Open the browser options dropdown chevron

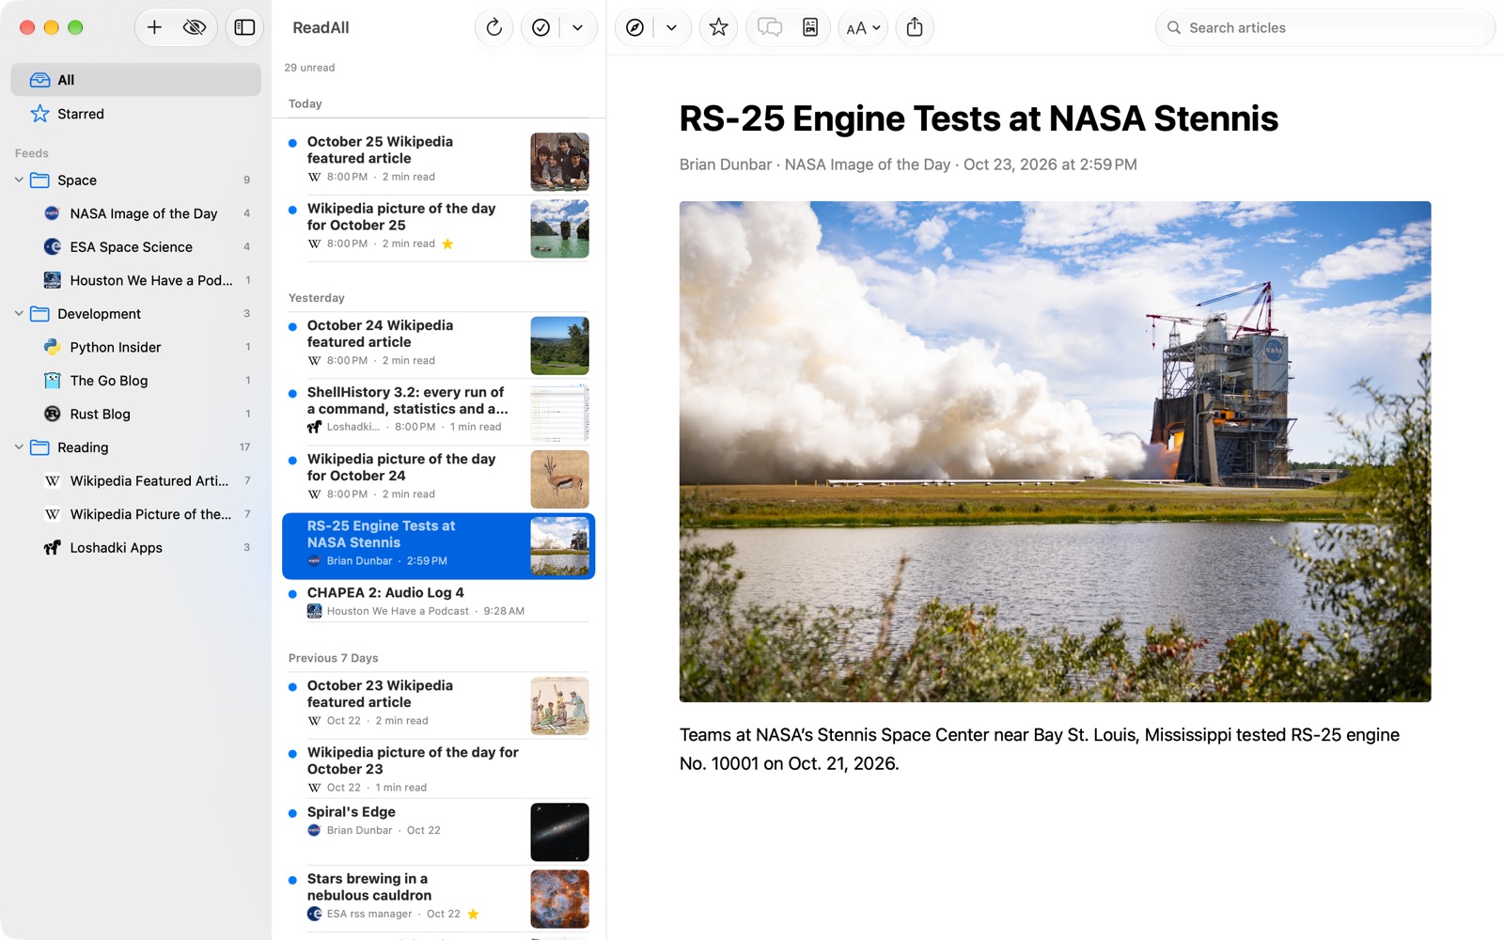[x=671, y=27]
